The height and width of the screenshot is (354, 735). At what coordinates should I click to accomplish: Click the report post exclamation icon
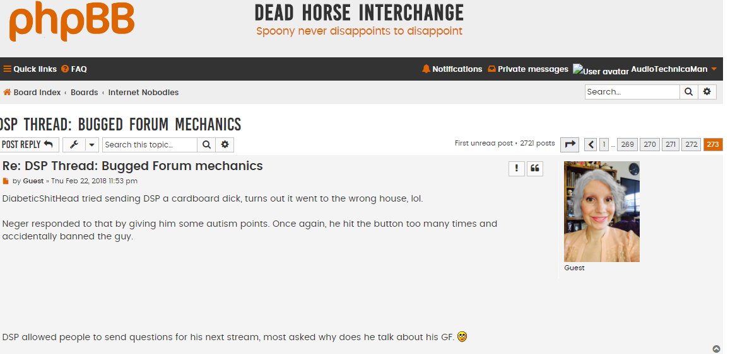coord(517,169)
